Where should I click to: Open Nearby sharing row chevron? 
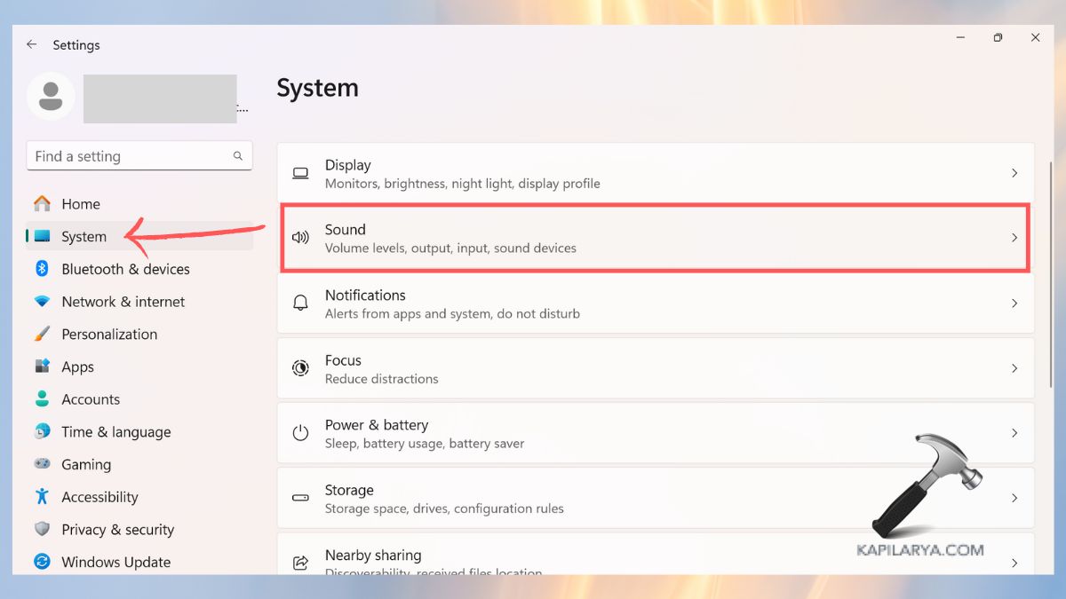click(1014, 563)
